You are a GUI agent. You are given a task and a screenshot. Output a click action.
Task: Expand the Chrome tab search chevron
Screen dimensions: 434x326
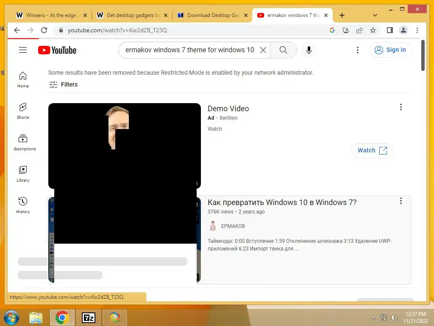(375, 15)
